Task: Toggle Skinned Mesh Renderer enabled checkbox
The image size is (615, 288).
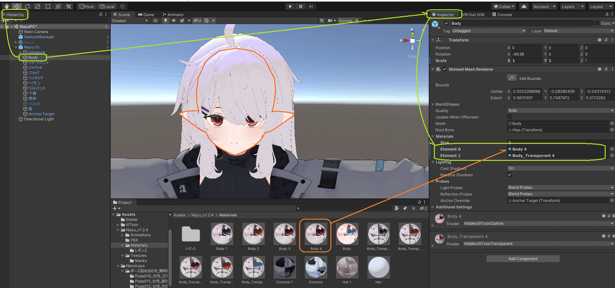Action: coord(445,69)
